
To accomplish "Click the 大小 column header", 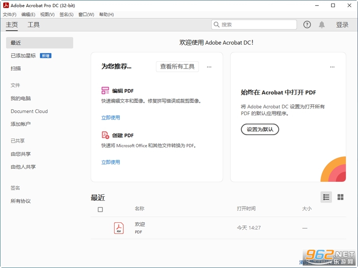I will pos(307,208).
